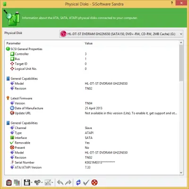Click the Parameter column header
The image size is (189, 189).
point(14,43)
